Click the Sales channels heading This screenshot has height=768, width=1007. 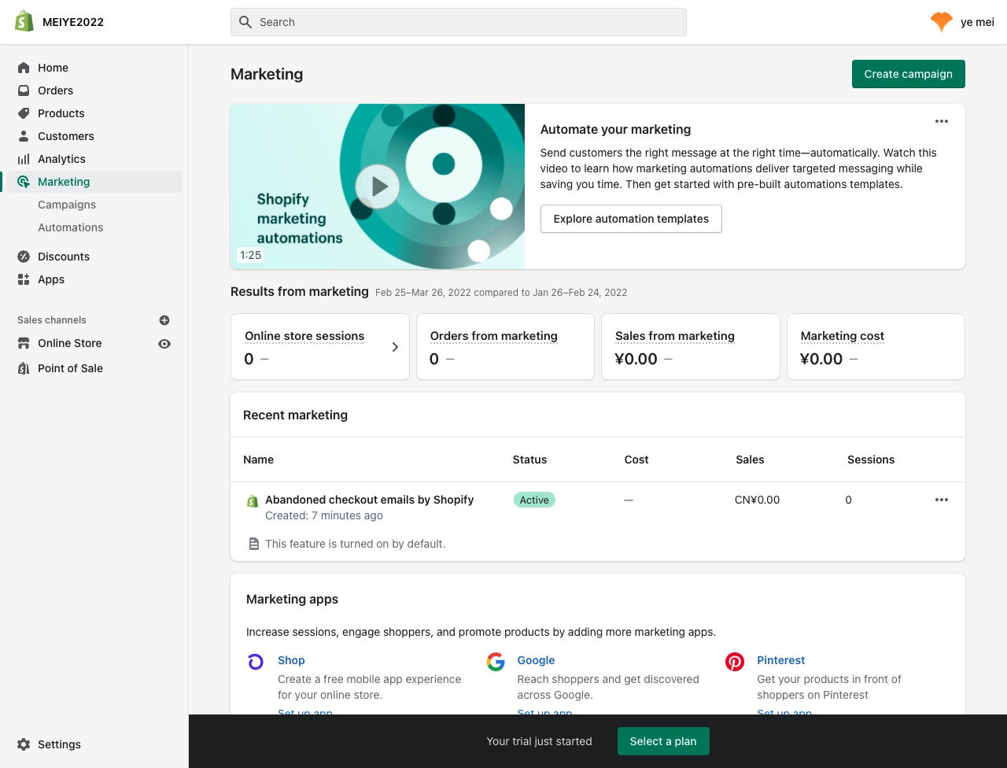[52, 320]
